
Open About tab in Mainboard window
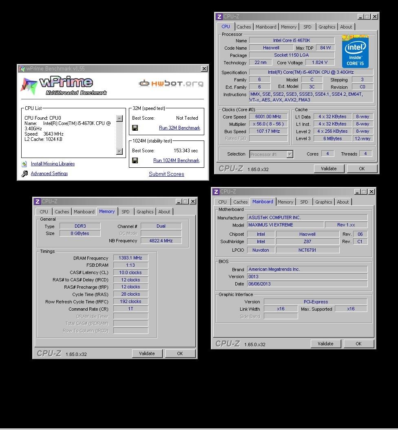point(343,202)
